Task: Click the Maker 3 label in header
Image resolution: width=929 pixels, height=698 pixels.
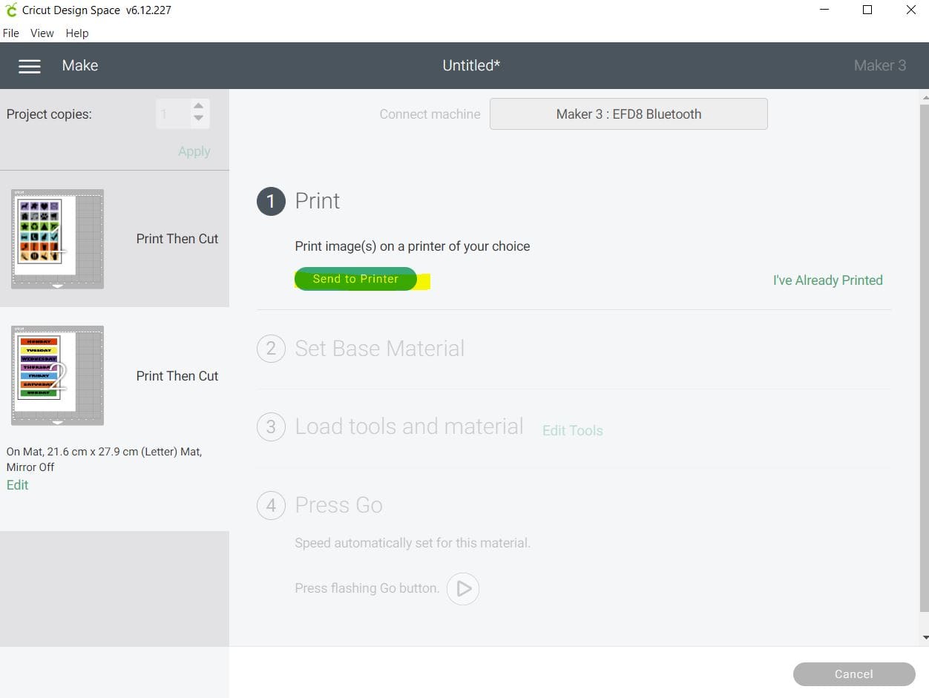Action: [880, 65]
